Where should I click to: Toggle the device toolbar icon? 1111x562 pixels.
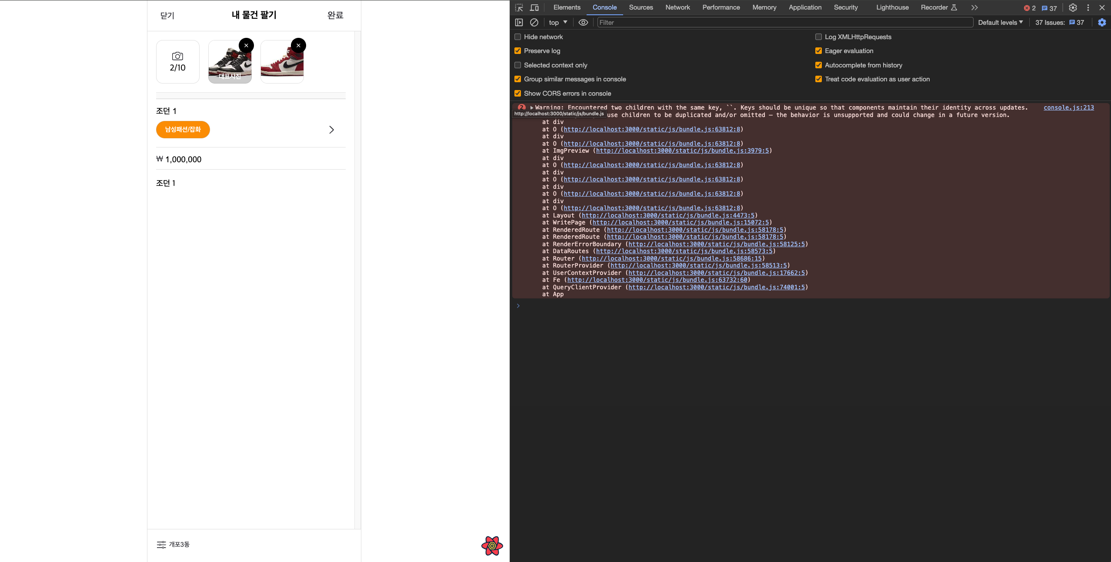click(x=534, y=8)
